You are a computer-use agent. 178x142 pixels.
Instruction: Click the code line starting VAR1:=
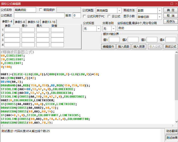click(x=50, y=74)
